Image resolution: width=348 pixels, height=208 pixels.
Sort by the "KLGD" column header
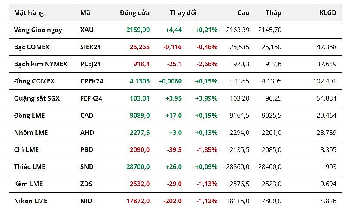328,13
